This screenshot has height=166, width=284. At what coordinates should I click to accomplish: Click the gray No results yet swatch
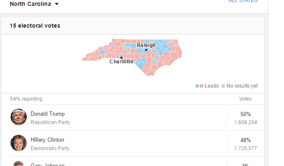pos(223,86)
